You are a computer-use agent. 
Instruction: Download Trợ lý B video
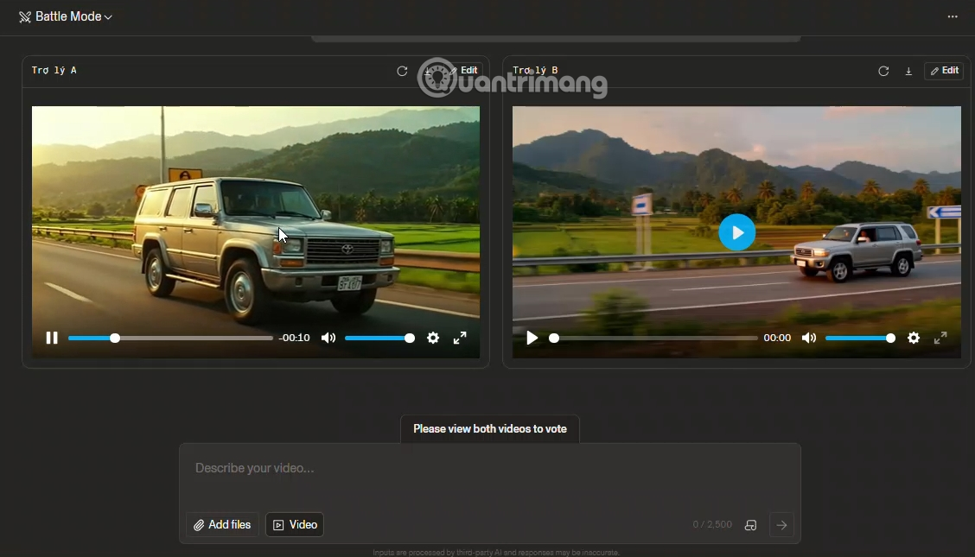click(x=908, y=71)
